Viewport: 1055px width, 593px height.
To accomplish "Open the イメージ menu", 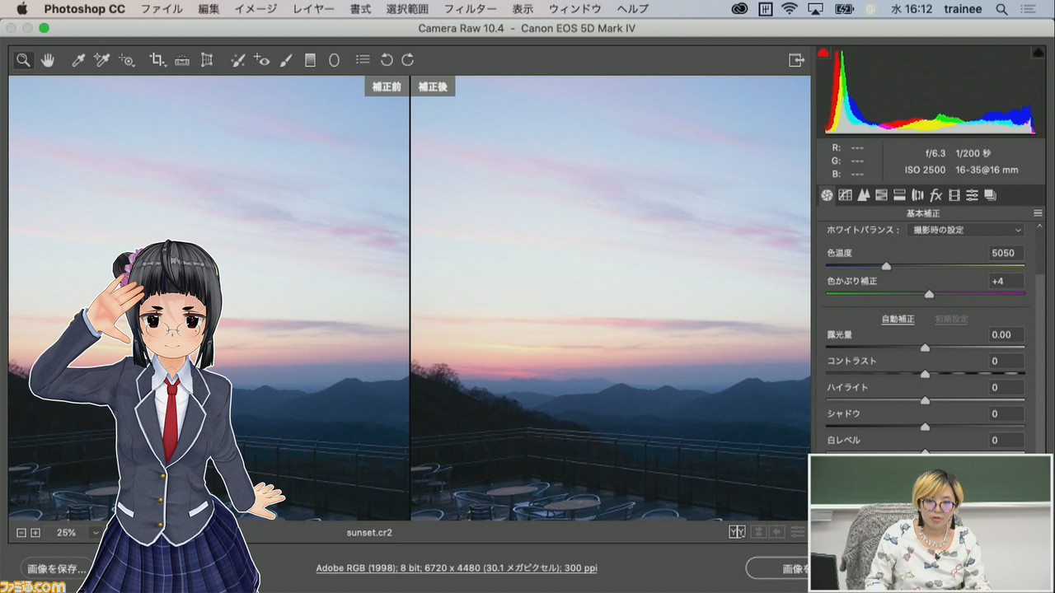I will point(256,9).
